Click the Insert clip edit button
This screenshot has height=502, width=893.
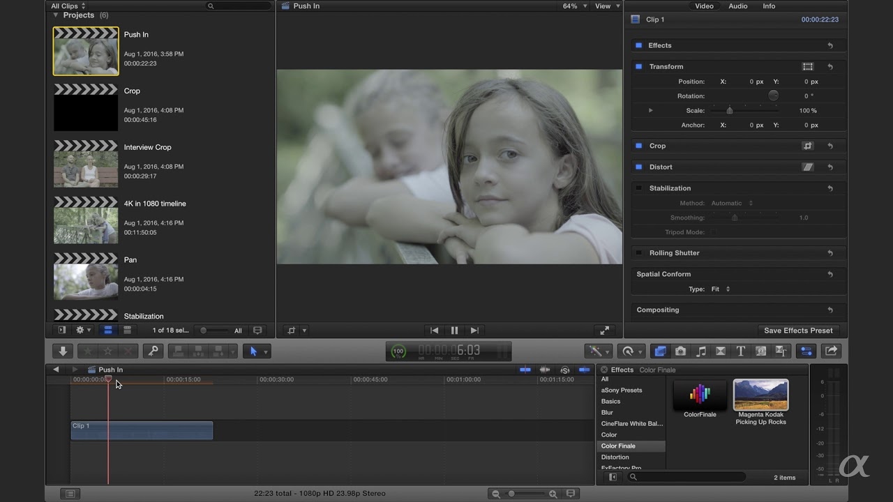point(199,351)
